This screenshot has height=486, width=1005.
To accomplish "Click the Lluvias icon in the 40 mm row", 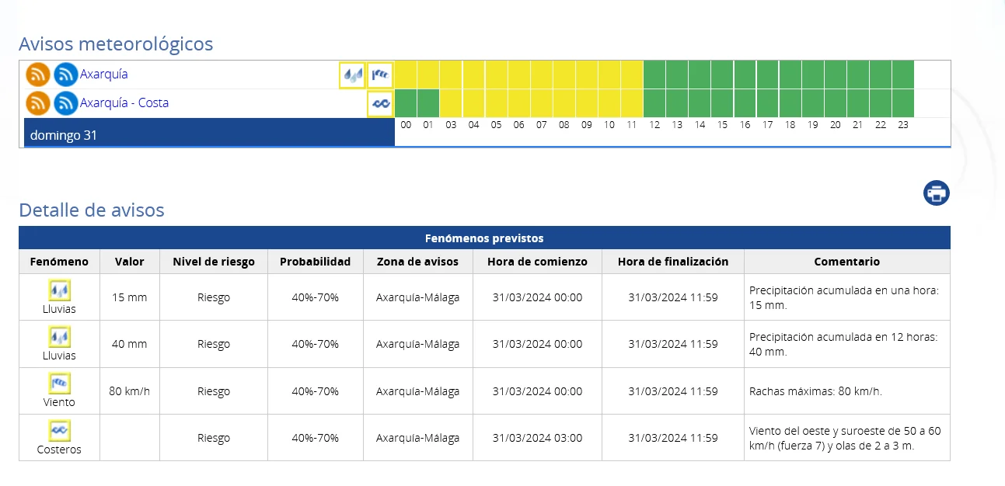I will 60,338.
